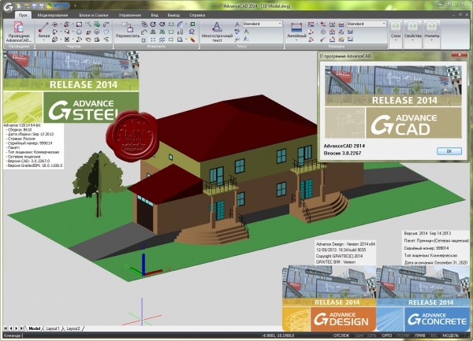Select the Линия (Line) drawing tool
This screenshot has width=473, height=341.
[x=43, y=29]
